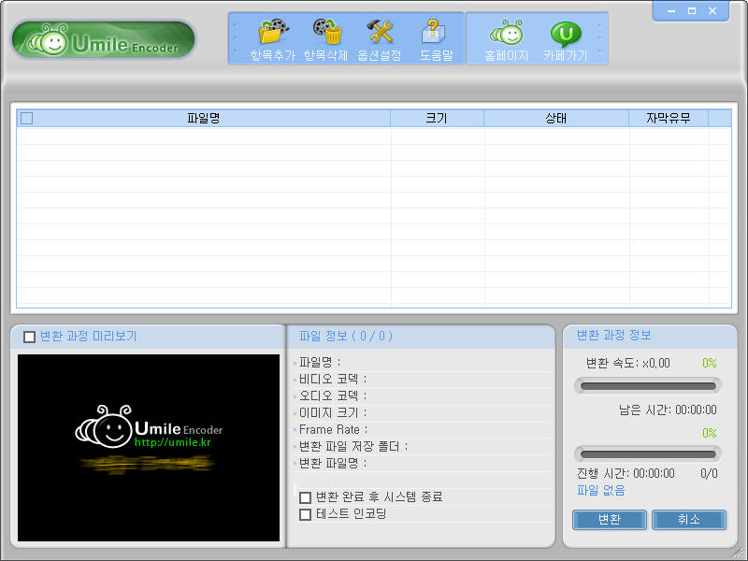Click the 0/0 file counter text

(x=709, y=473)
